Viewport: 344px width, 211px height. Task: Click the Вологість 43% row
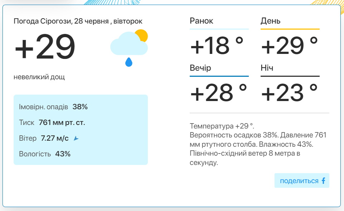[x=45, y=154]
